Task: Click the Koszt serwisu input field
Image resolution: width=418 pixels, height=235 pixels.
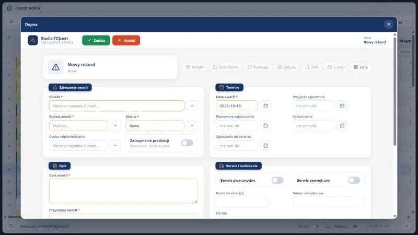Action: [x=242, y=202]
